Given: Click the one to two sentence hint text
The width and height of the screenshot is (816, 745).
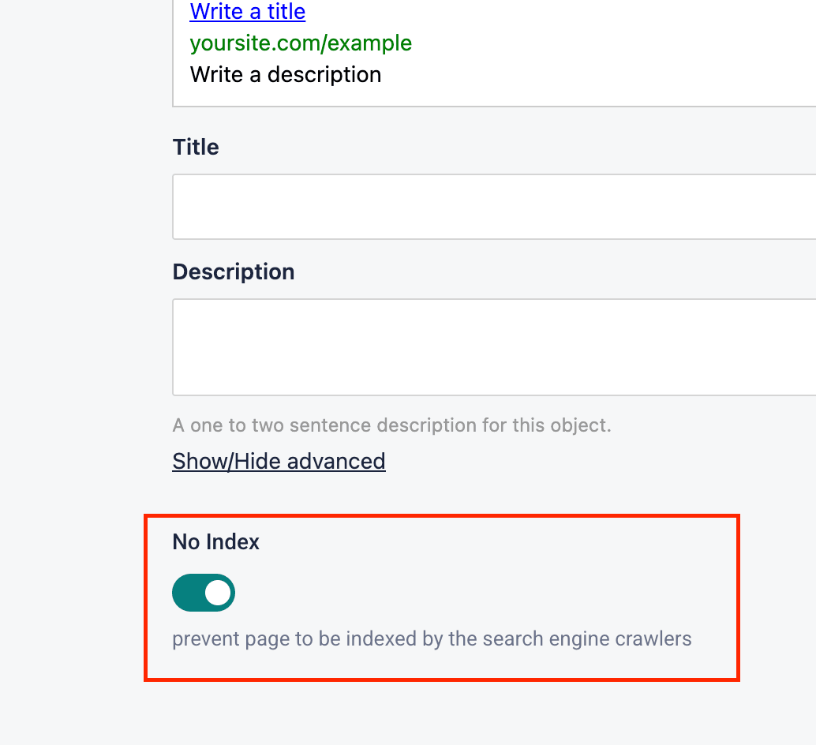Looking at the screenshot, I should click(391, 426).
